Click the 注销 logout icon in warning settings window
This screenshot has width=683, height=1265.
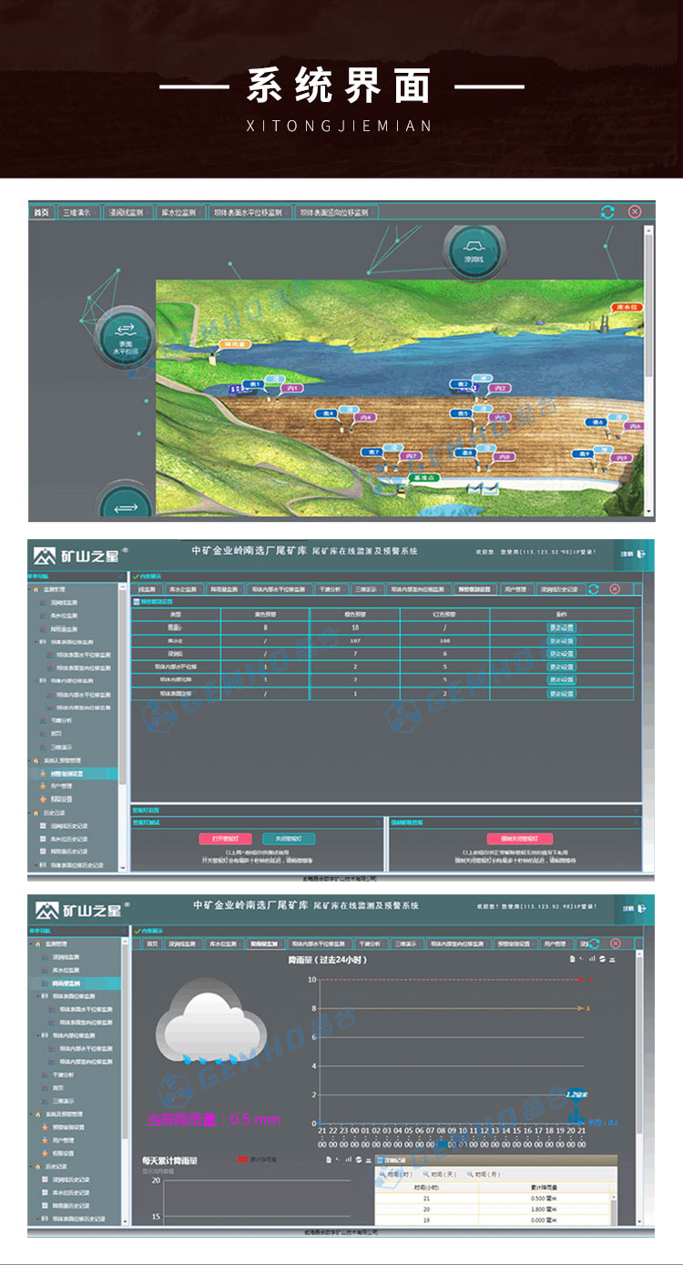click(641, 553)
